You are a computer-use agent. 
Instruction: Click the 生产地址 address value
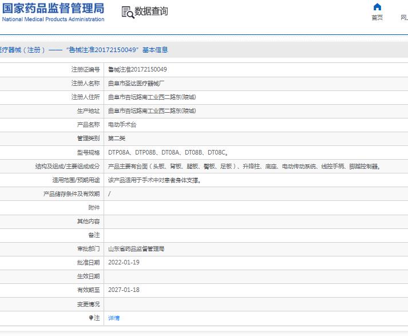pos(152,111)
